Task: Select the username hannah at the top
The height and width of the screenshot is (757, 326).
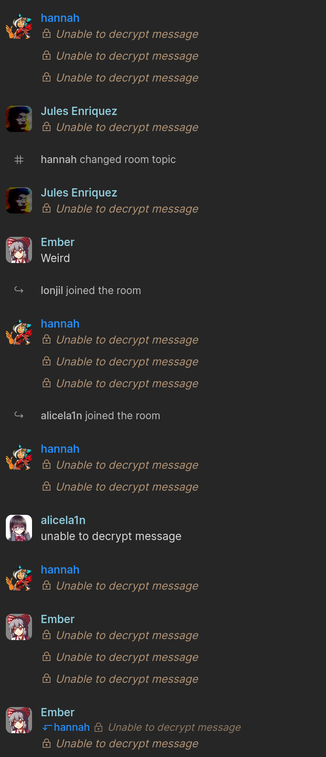Action: tap(60, 18)
